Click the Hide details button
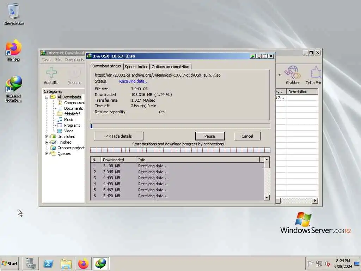Screen dimensions: 361x271 click(x=118, y=136)
